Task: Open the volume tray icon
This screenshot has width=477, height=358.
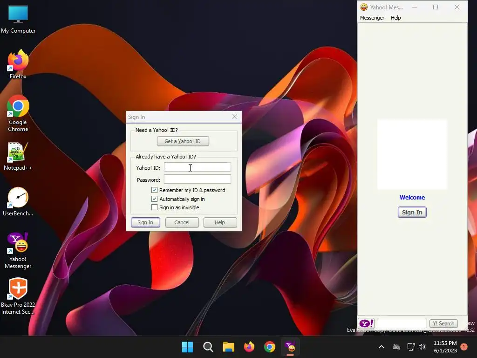Action: coord(422,347)
